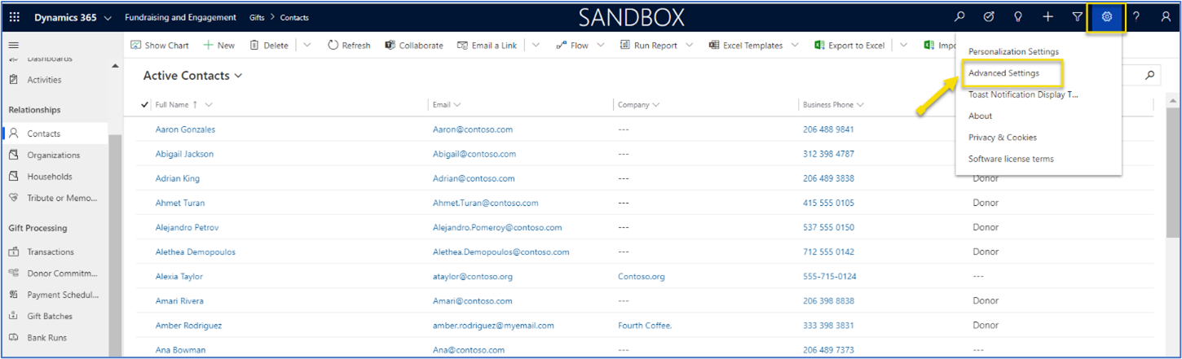Toggle the select-all checkmark in grid header
The height and width of the screenshot is (359, 1182).
click(x=144, y=104)
